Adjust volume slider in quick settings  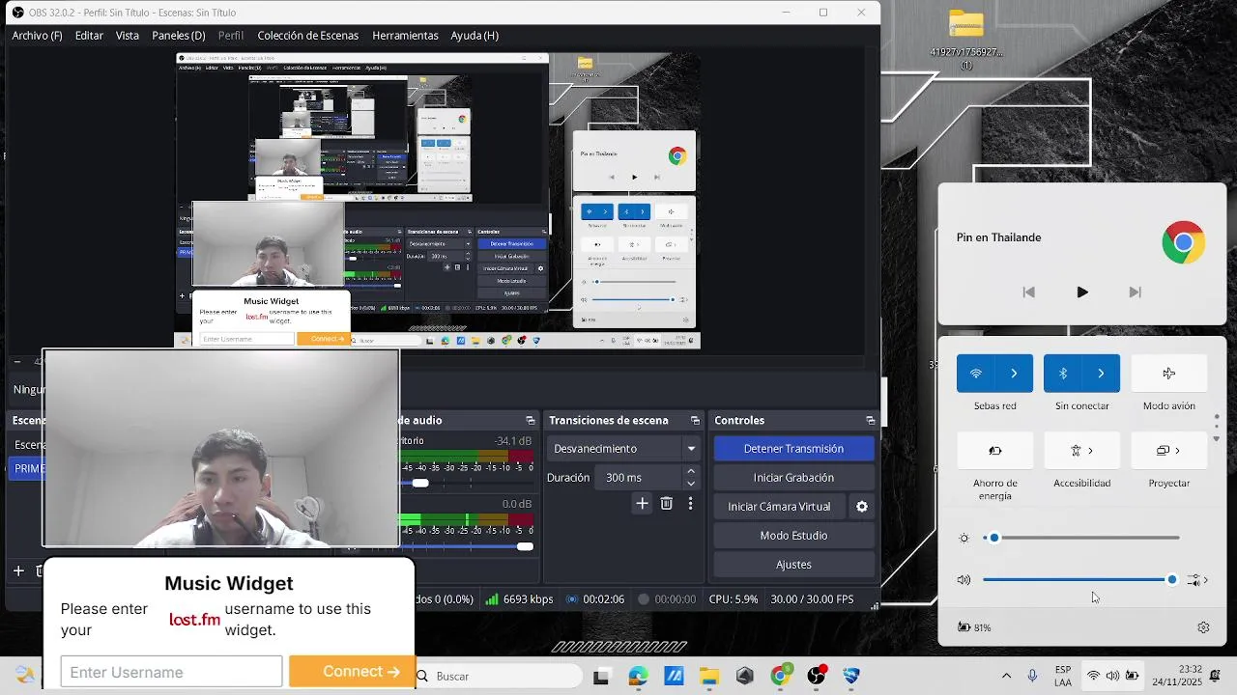click(1080, 580)
